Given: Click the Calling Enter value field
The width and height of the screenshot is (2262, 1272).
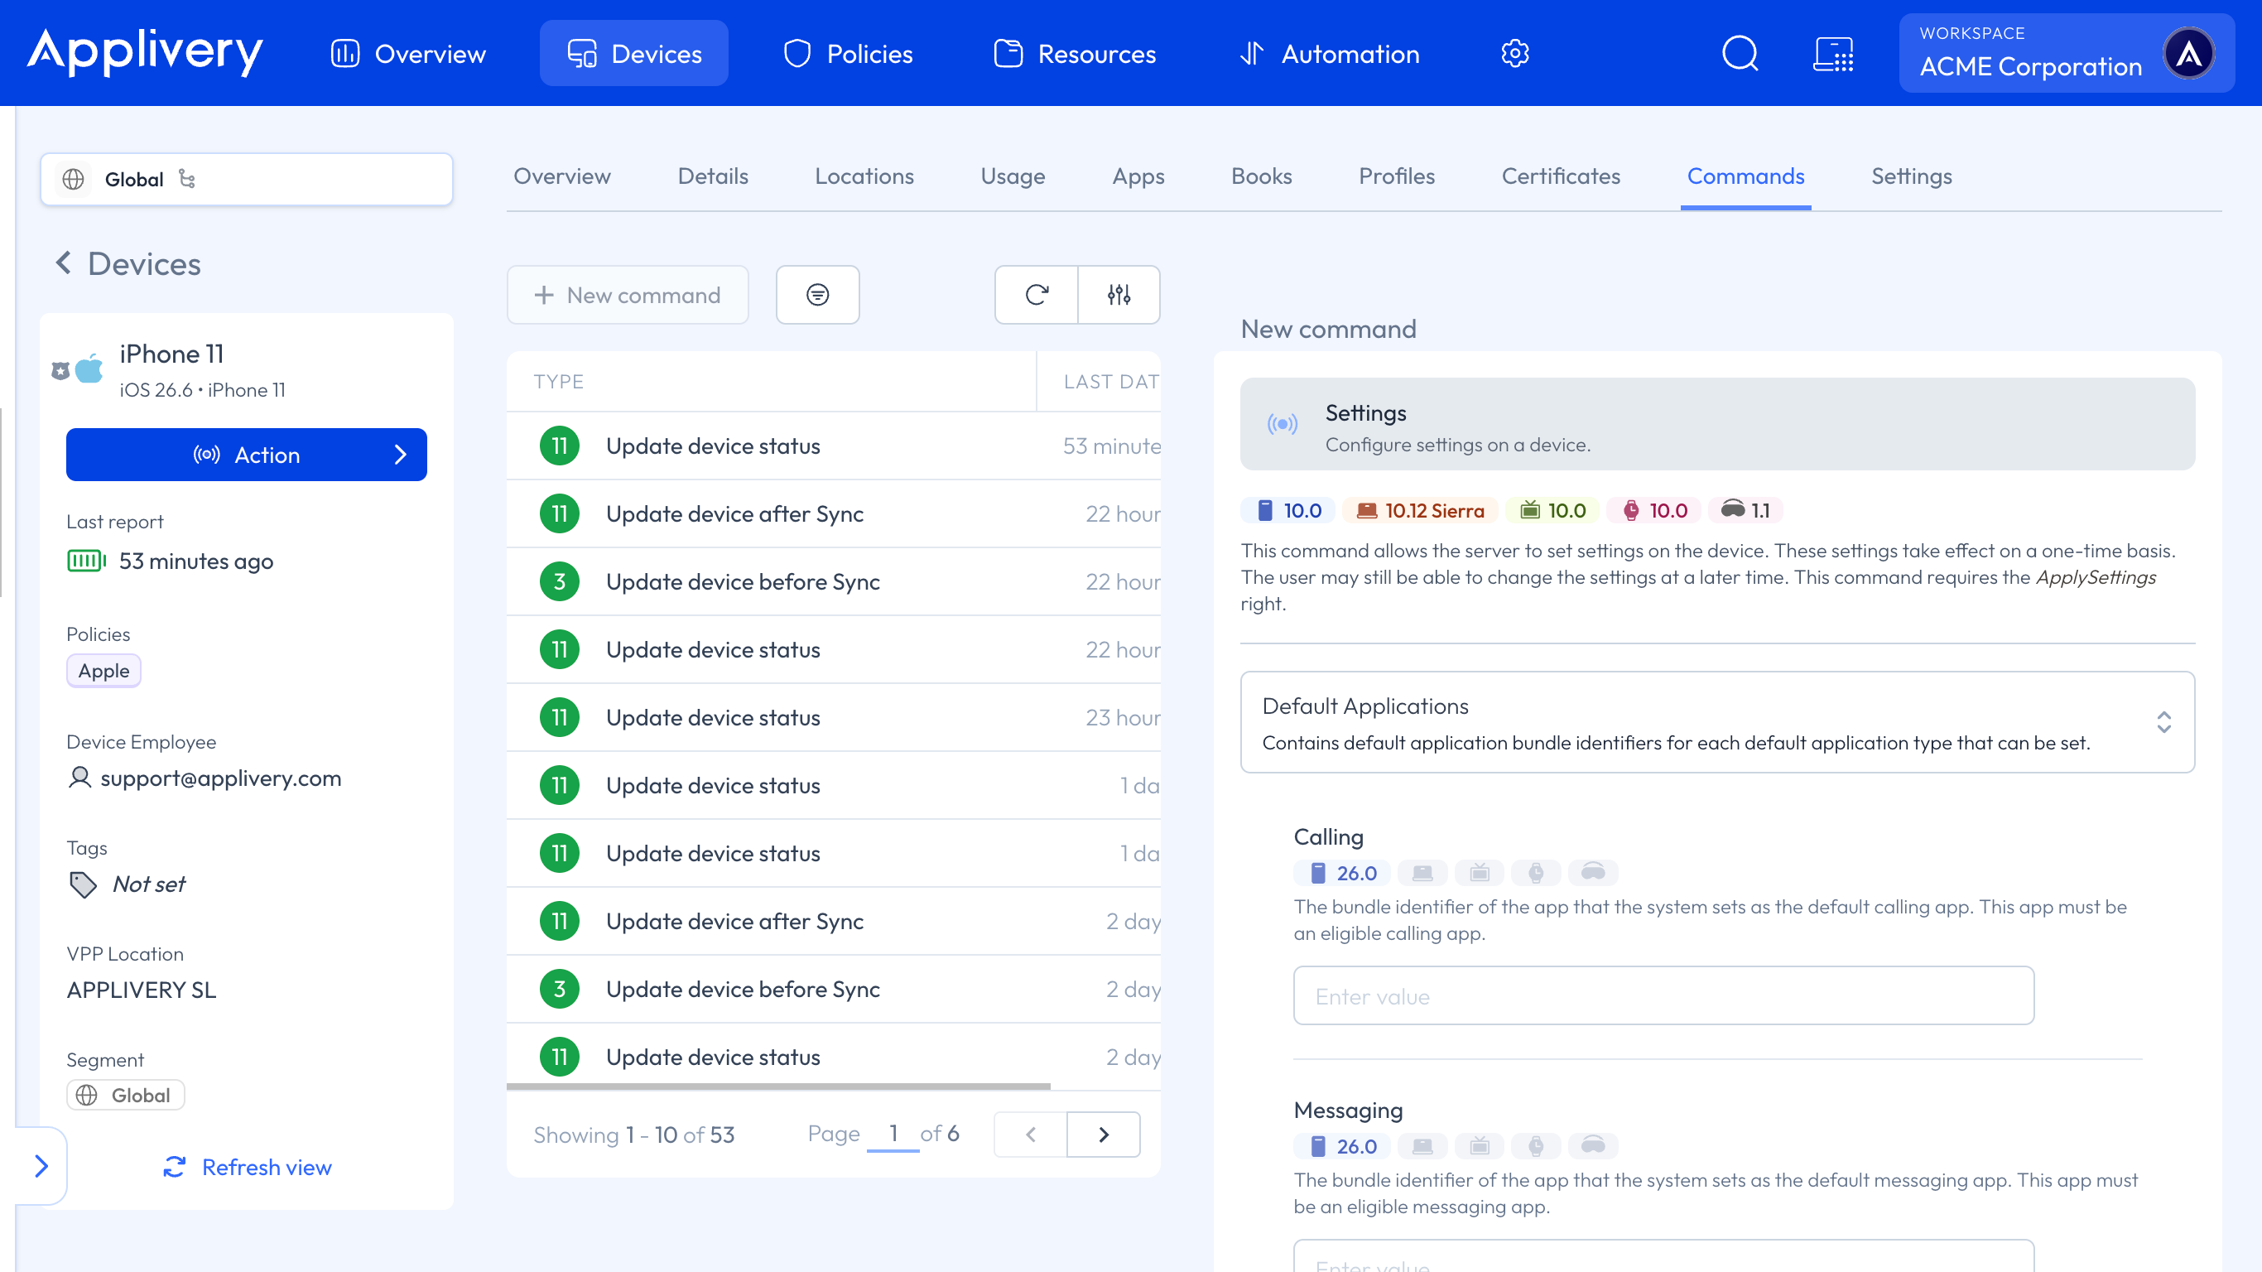Looking at the screenshot, I should coord(1664,995).
